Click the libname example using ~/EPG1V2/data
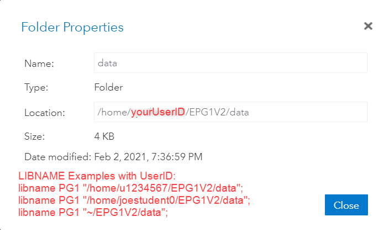389x243 pixels. 93,212
